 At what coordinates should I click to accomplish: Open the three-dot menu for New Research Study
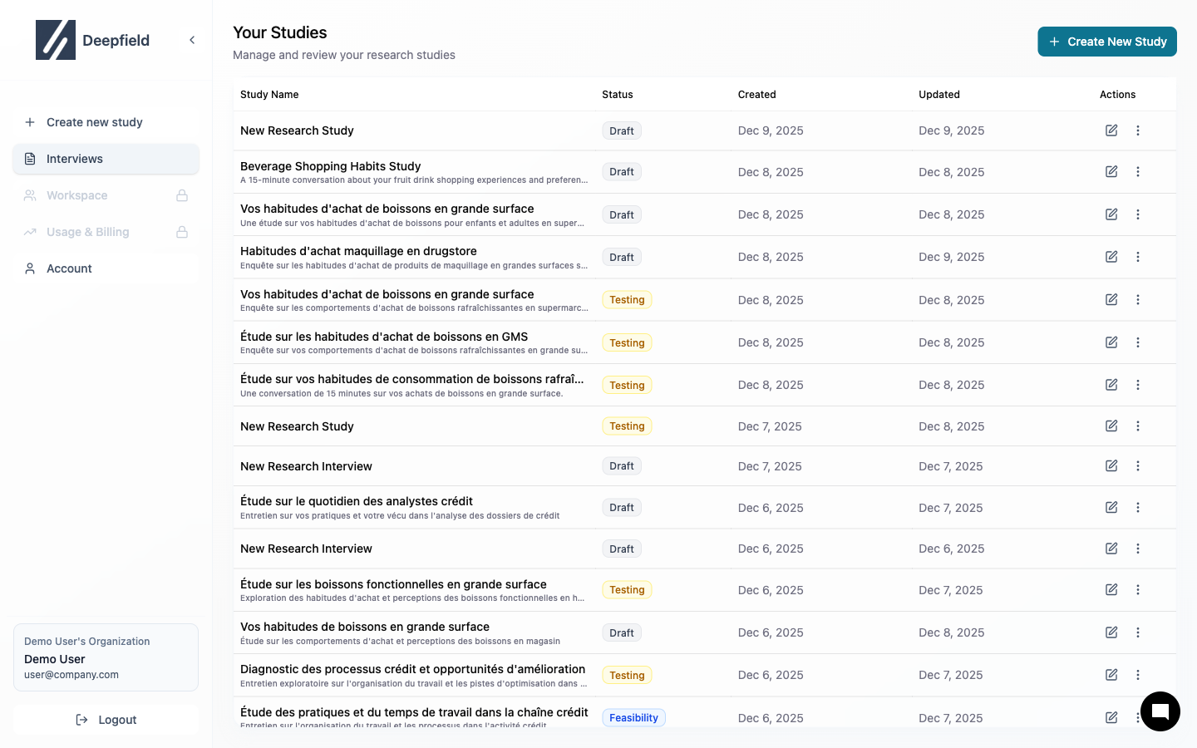point(1138,130)
